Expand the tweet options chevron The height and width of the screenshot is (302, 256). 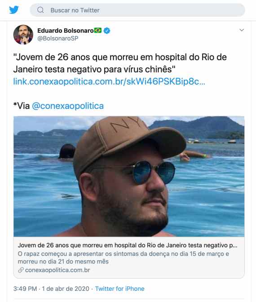coord(242,30)
